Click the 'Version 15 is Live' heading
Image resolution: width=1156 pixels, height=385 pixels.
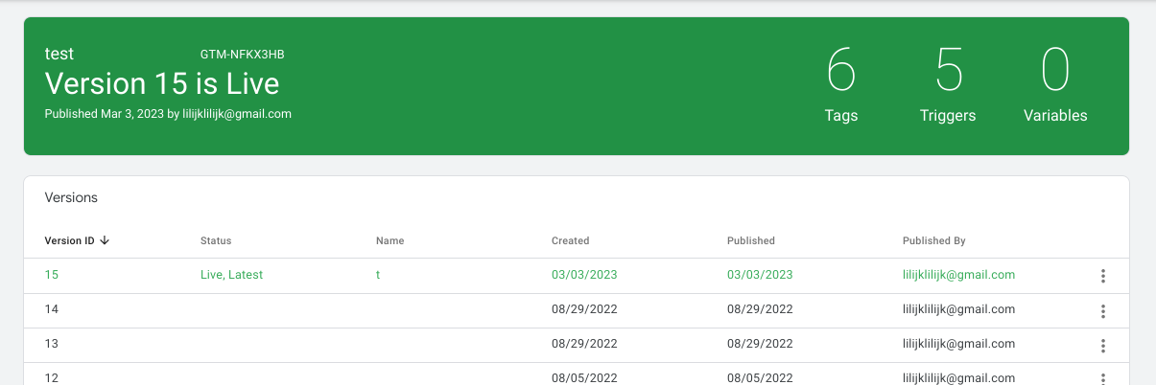click(x=162, y=84)
